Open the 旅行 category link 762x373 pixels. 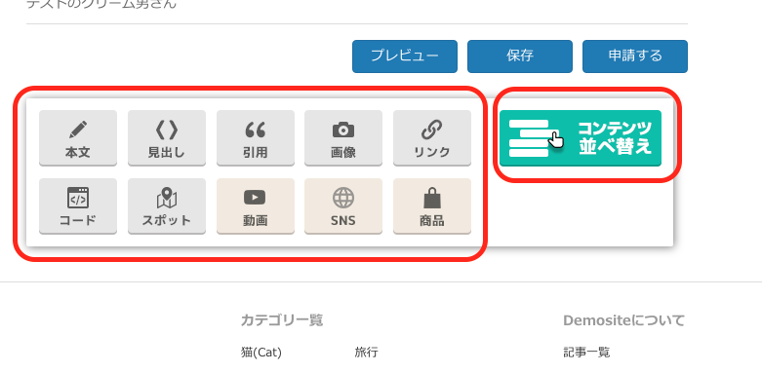tap(367, 353)
